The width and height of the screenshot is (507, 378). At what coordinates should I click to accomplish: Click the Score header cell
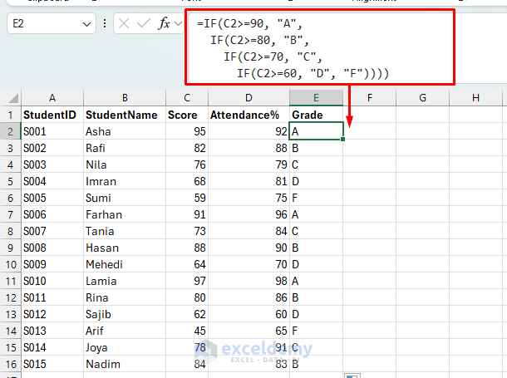tap(187, 115)
